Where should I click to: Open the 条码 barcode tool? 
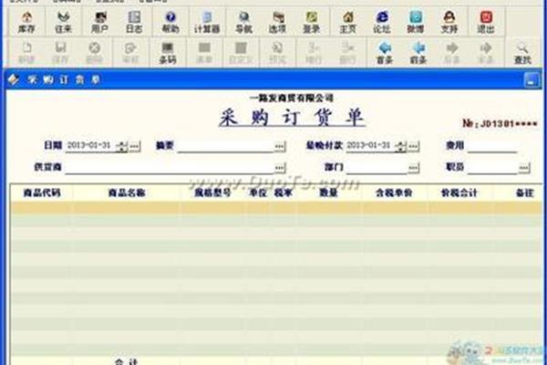pos(168,53)
